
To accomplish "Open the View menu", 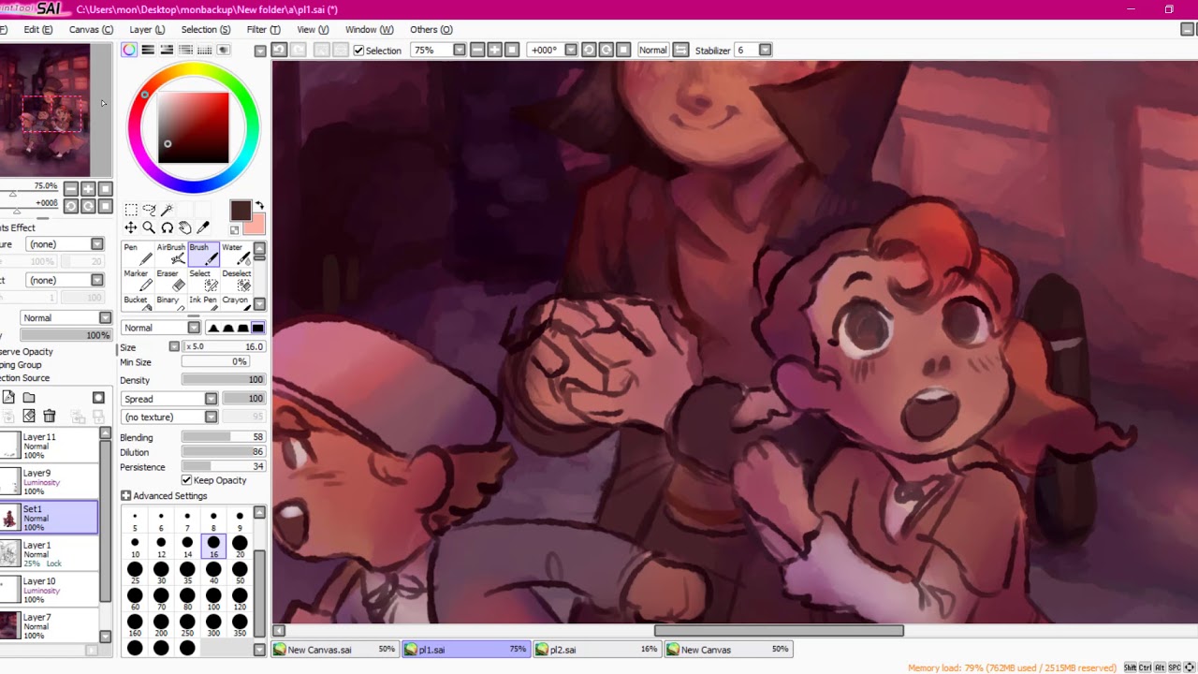I will pos(313,29).
